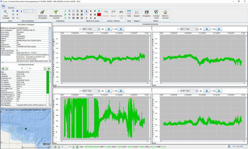Select quality flag 4 mouse mode
This screenshot has height=149, width=248.
point(91,15)
